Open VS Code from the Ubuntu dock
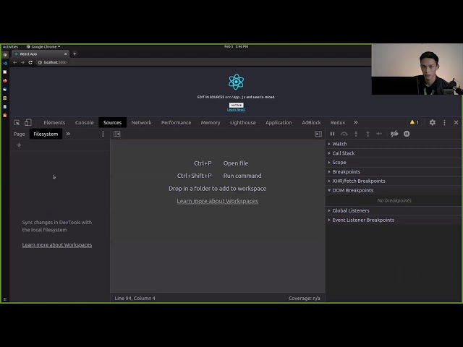The image size is (463, 347). pyautogui.click(x=5, y=63)
